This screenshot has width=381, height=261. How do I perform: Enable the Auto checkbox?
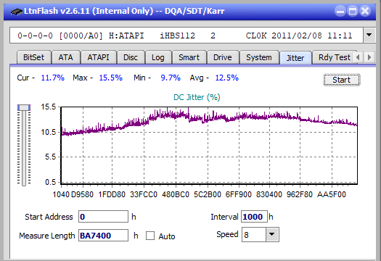click(150, 236)
